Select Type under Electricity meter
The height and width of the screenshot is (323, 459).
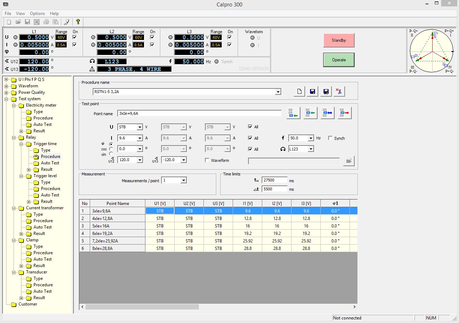click(38, 112)
